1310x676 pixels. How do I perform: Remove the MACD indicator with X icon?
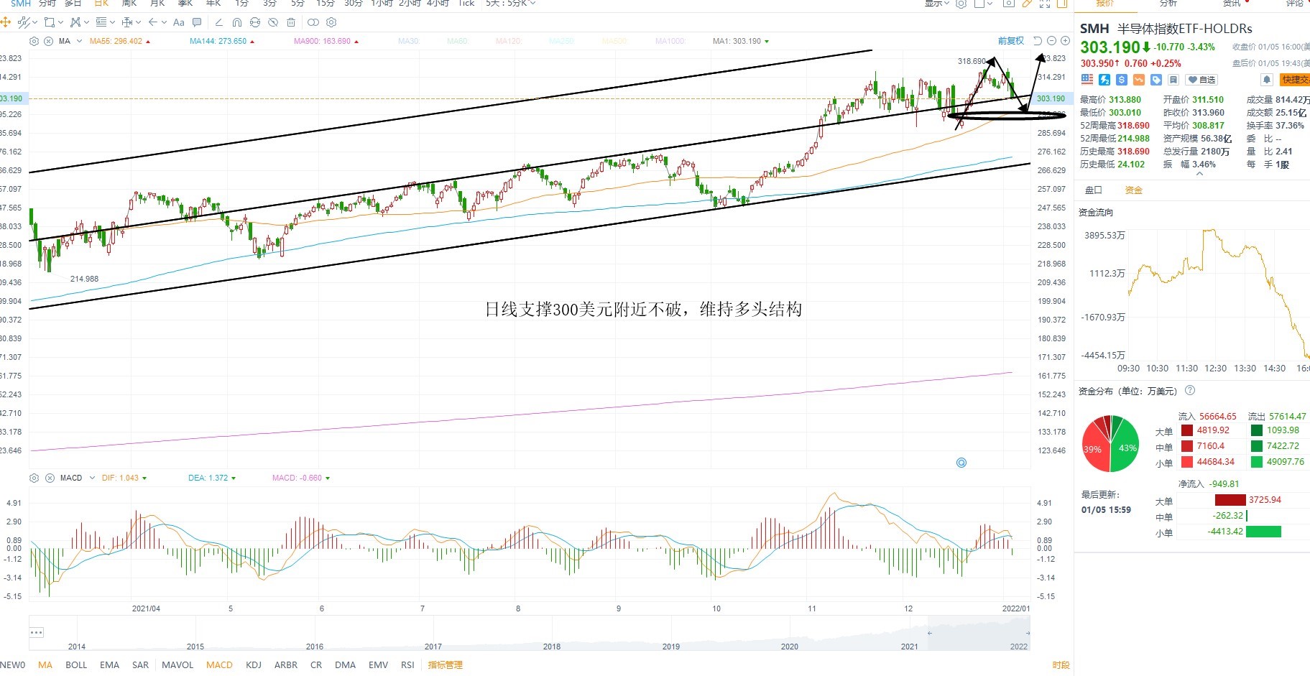point(50,478)
